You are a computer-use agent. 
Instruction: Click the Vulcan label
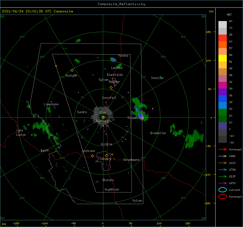(137, 201)
